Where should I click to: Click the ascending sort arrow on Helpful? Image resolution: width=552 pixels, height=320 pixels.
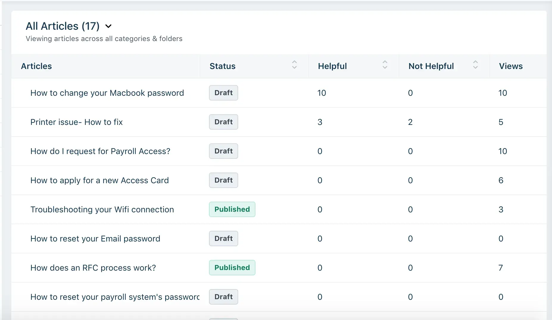(385, 62)
